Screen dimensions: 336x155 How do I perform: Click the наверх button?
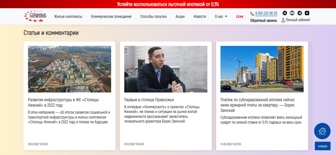coord(323,146)
